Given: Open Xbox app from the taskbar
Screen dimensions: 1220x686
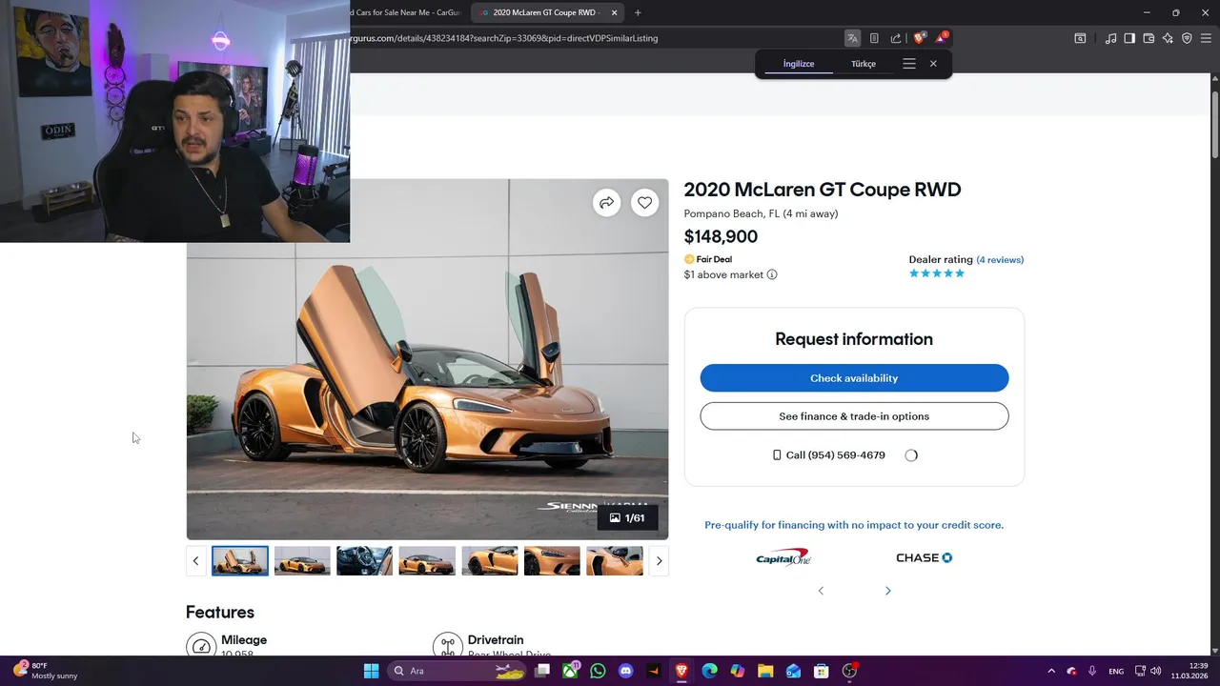Looking at the screenshot, I should pos(570,671).
